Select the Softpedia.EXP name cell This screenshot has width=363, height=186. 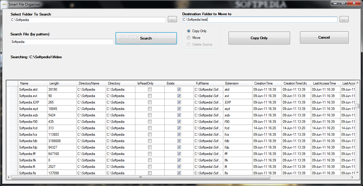[33, 102]
